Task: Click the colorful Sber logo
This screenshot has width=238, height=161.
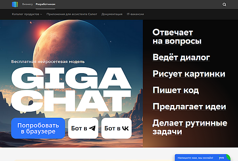Action: 15,5
